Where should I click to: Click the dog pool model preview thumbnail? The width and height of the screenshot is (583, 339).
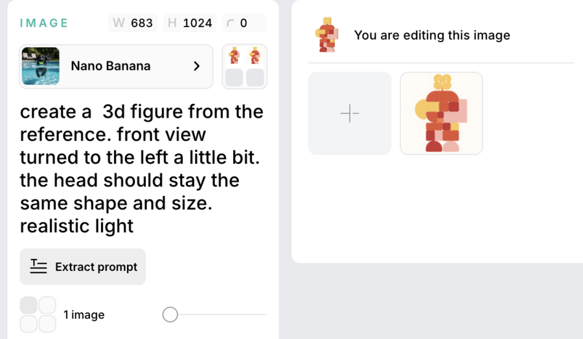click(40, 66)
